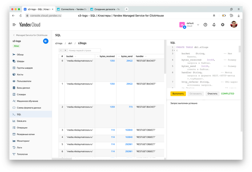Open Мониторинг in the sidebar
The height and width of the screenshot is (172, 252).
(x=23, y=141)
